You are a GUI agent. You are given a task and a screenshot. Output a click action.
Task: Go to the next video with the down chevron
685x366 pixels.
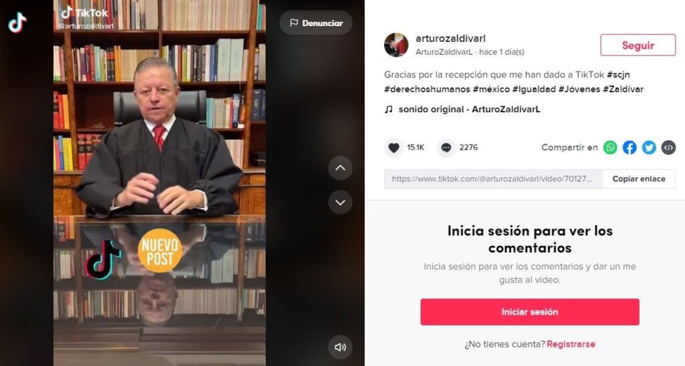[x=340, y=202]
